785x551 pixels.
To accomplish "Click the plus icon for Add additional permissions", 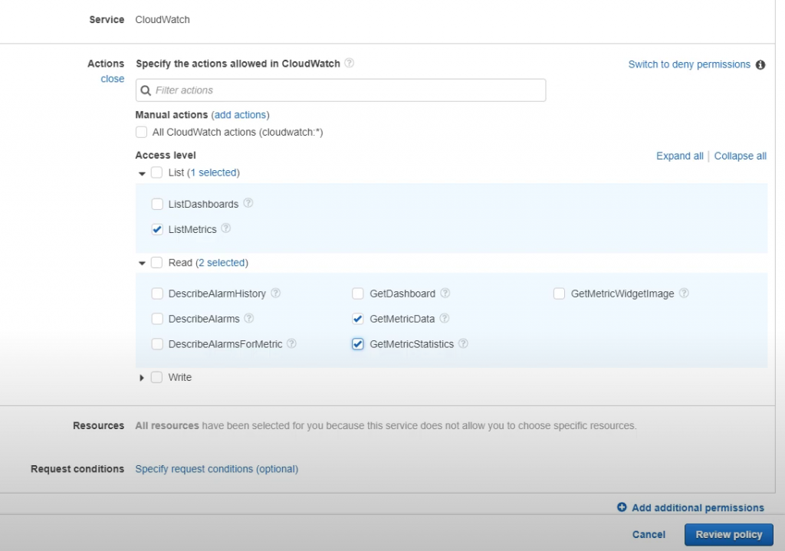I will [622, 507].
